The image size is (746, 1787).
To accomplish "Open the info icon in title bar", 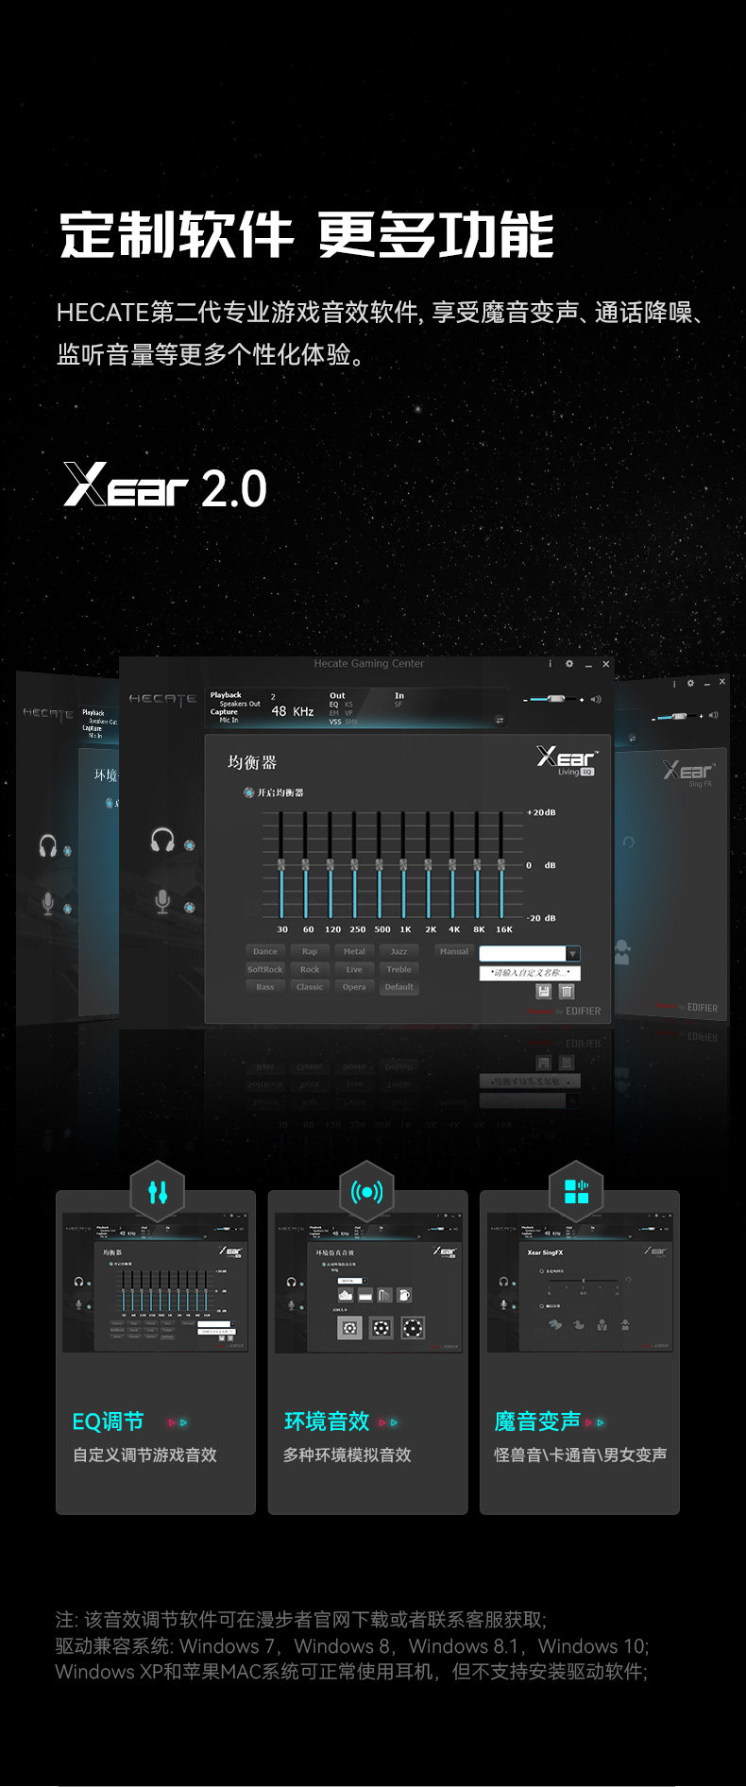I will [x=551, y=664].
